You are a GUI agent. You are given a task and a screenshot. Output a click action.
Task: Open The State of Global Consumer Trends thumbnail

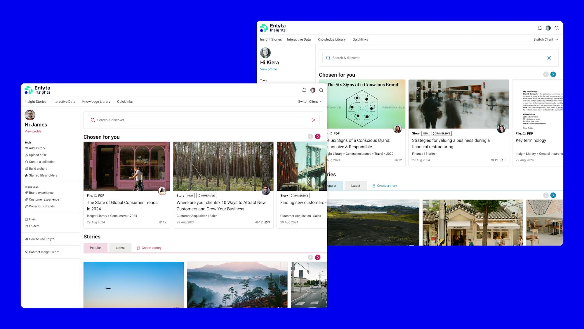coord(126,166)
